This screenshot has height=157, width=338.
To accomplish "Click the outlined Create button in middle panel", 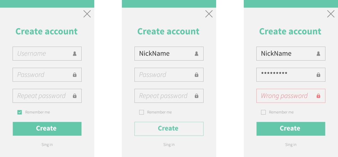I will tap(169, 129).
